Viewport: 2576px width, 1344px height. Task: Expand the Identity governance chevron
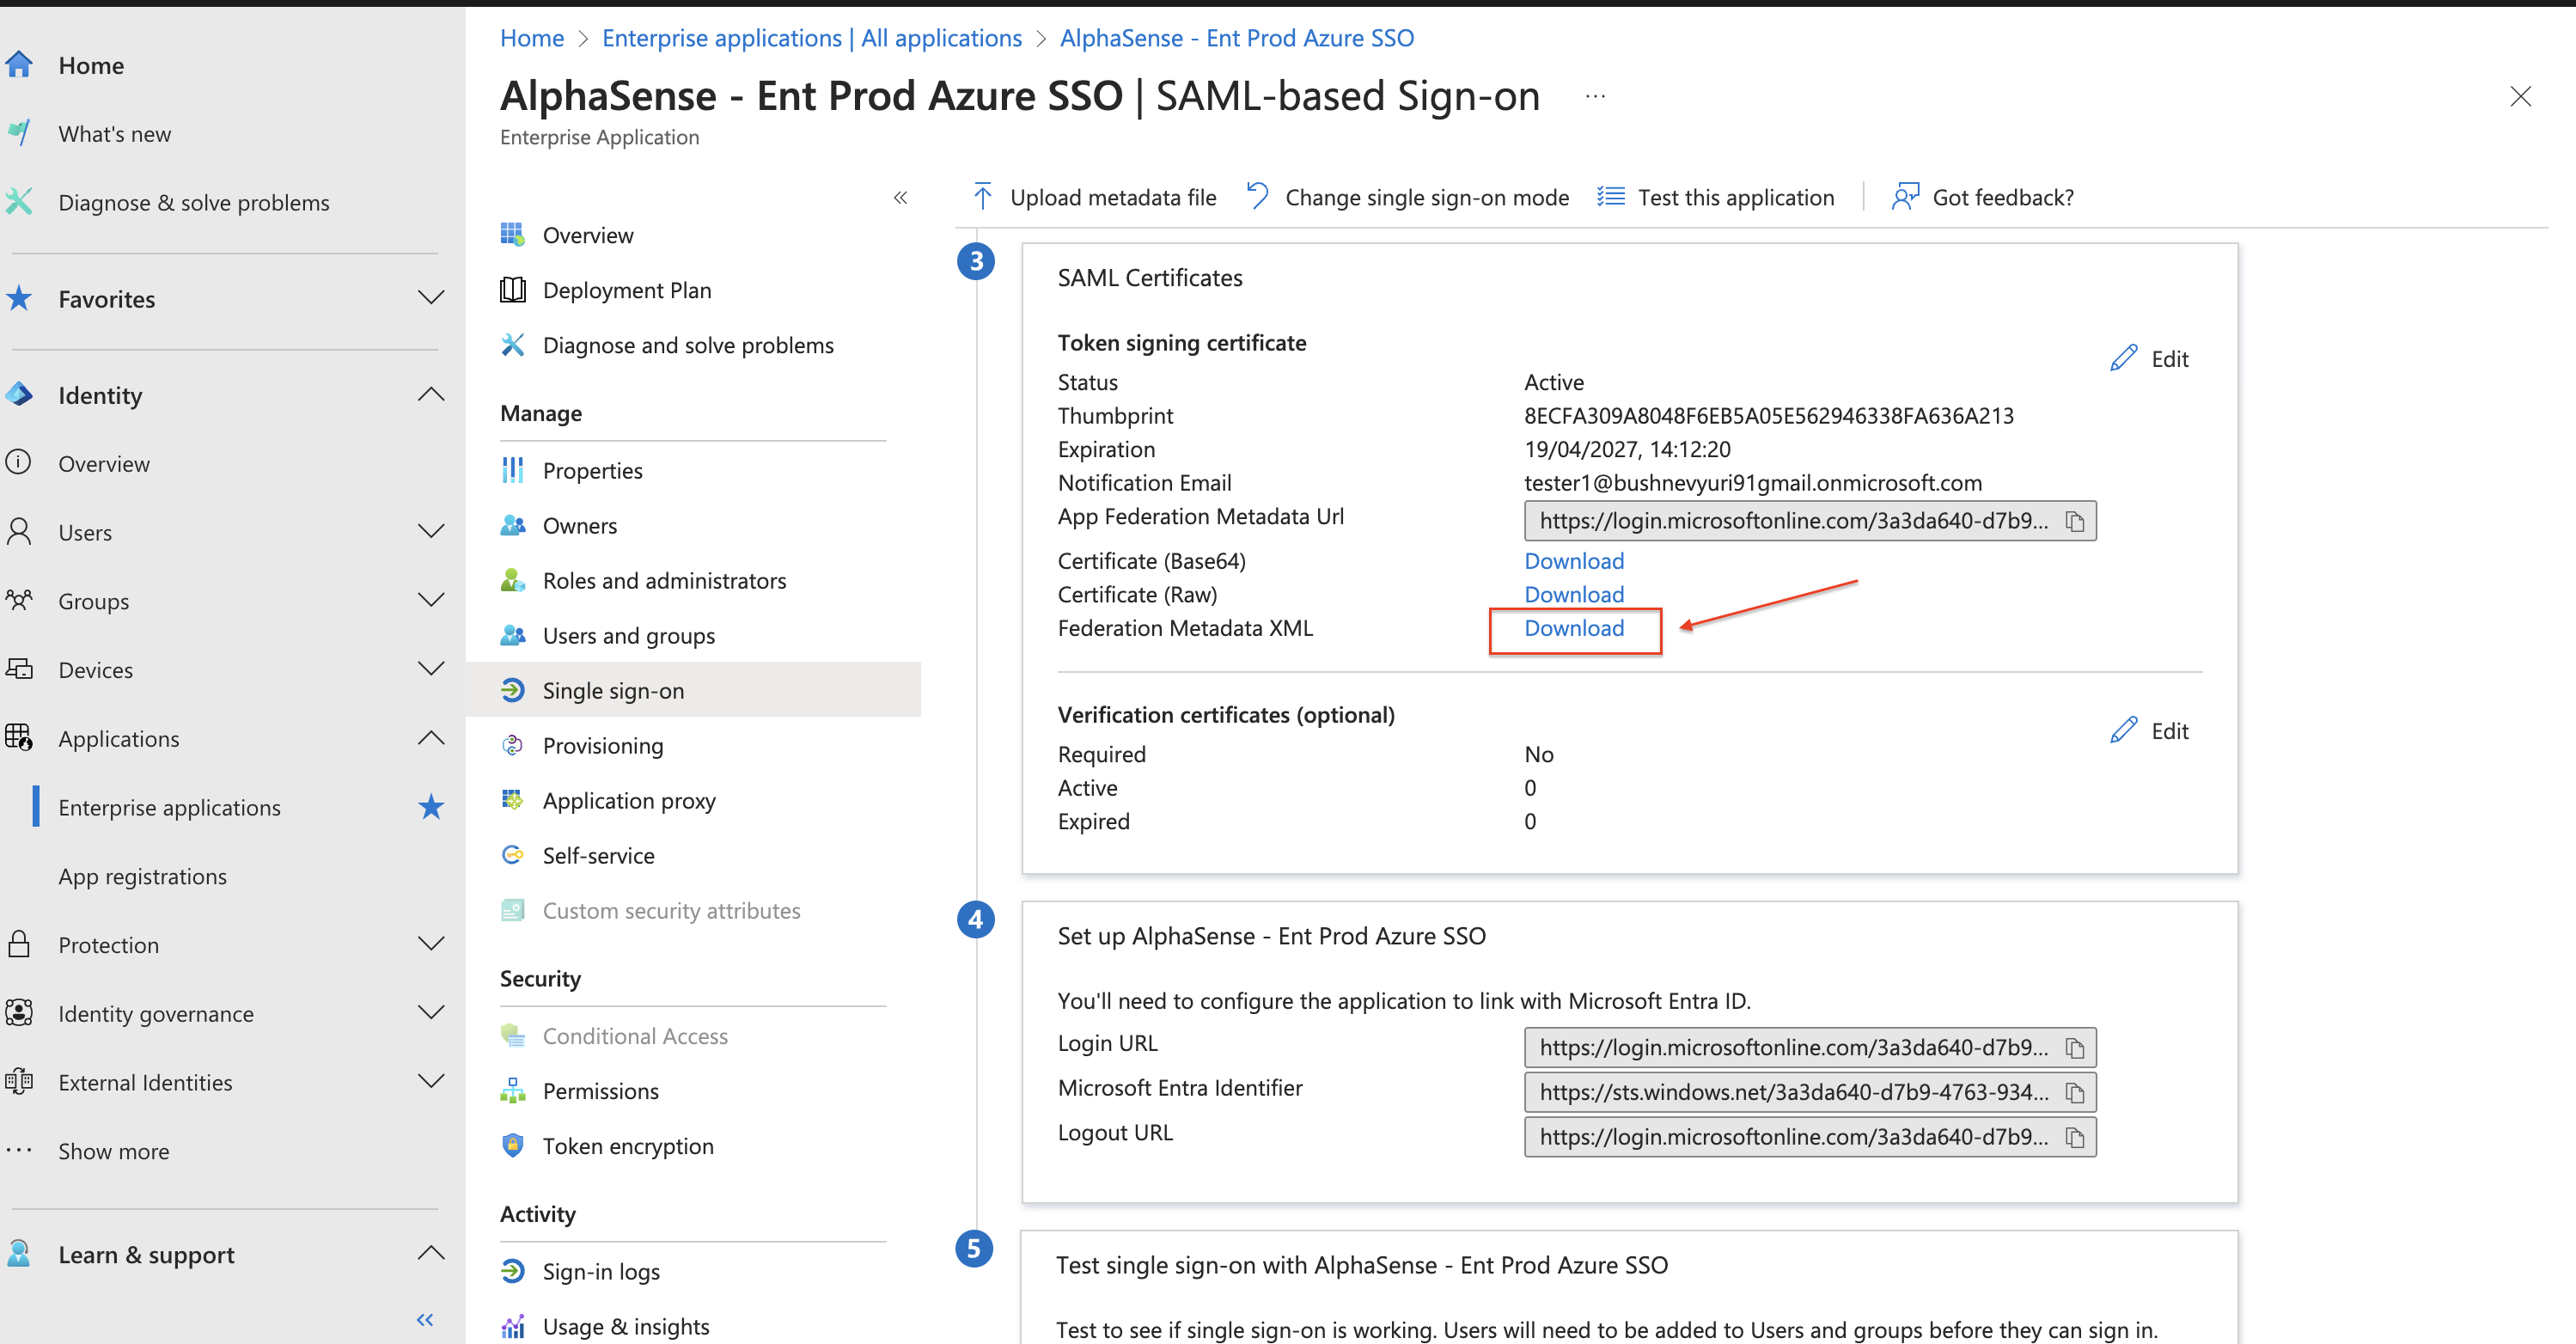pos(431,1013)
